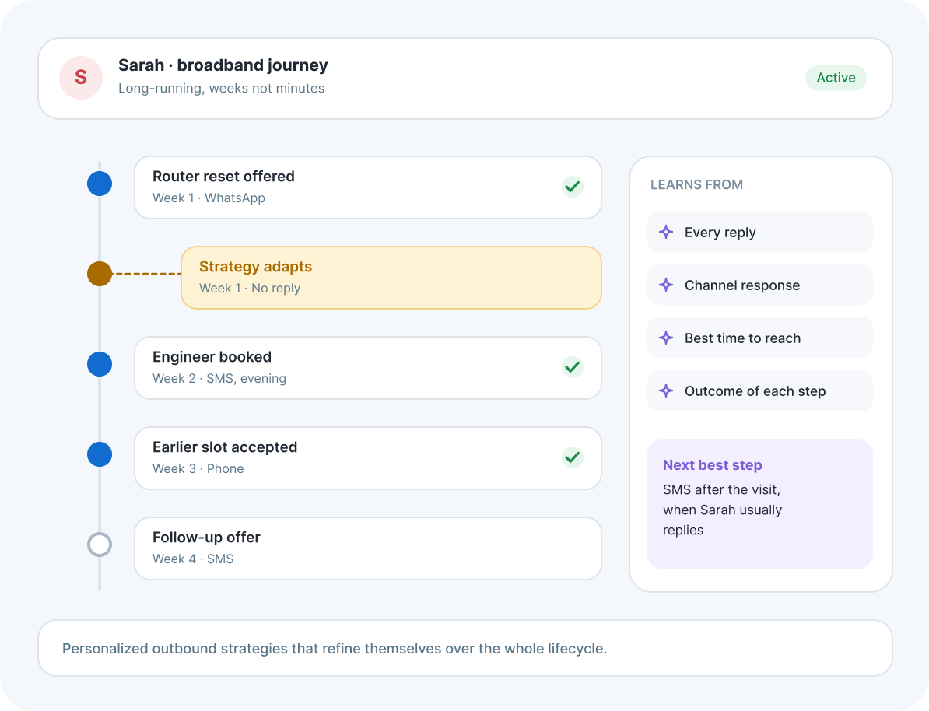This screenshot has width=929, height=711.
Task: Click the Long-running, weeks not minutes subtitle
Action: (221, 88)
